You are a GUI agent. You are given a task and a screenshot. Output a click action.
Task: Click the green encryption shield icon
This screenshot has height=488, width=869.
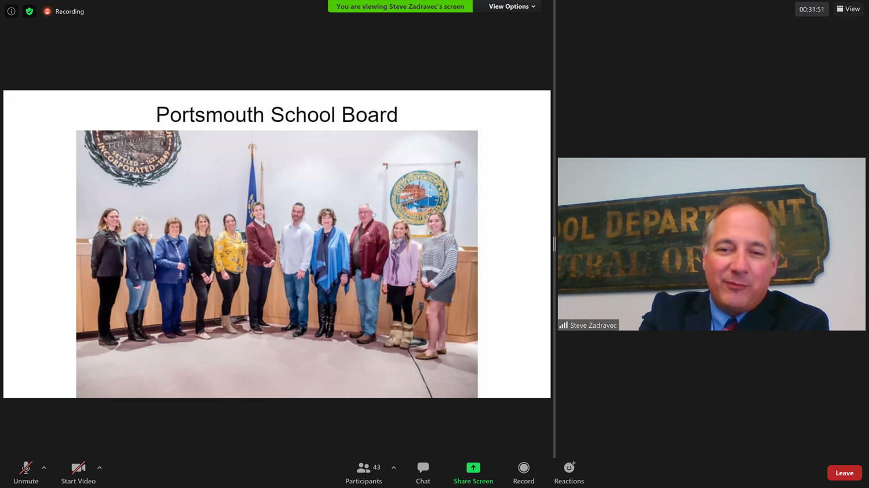click(x=30, y=11)
